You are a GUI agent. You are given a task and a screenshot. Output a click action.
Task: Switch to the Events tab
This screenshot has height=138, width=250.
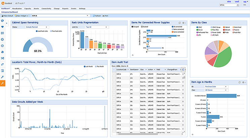point(74,9)
